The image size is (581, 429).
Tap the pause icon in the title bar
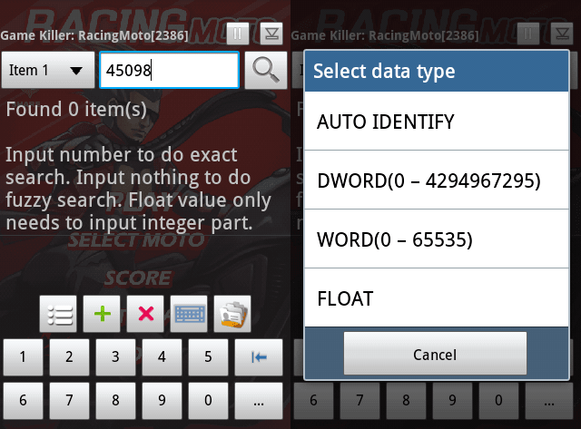(x=238, y=34)
